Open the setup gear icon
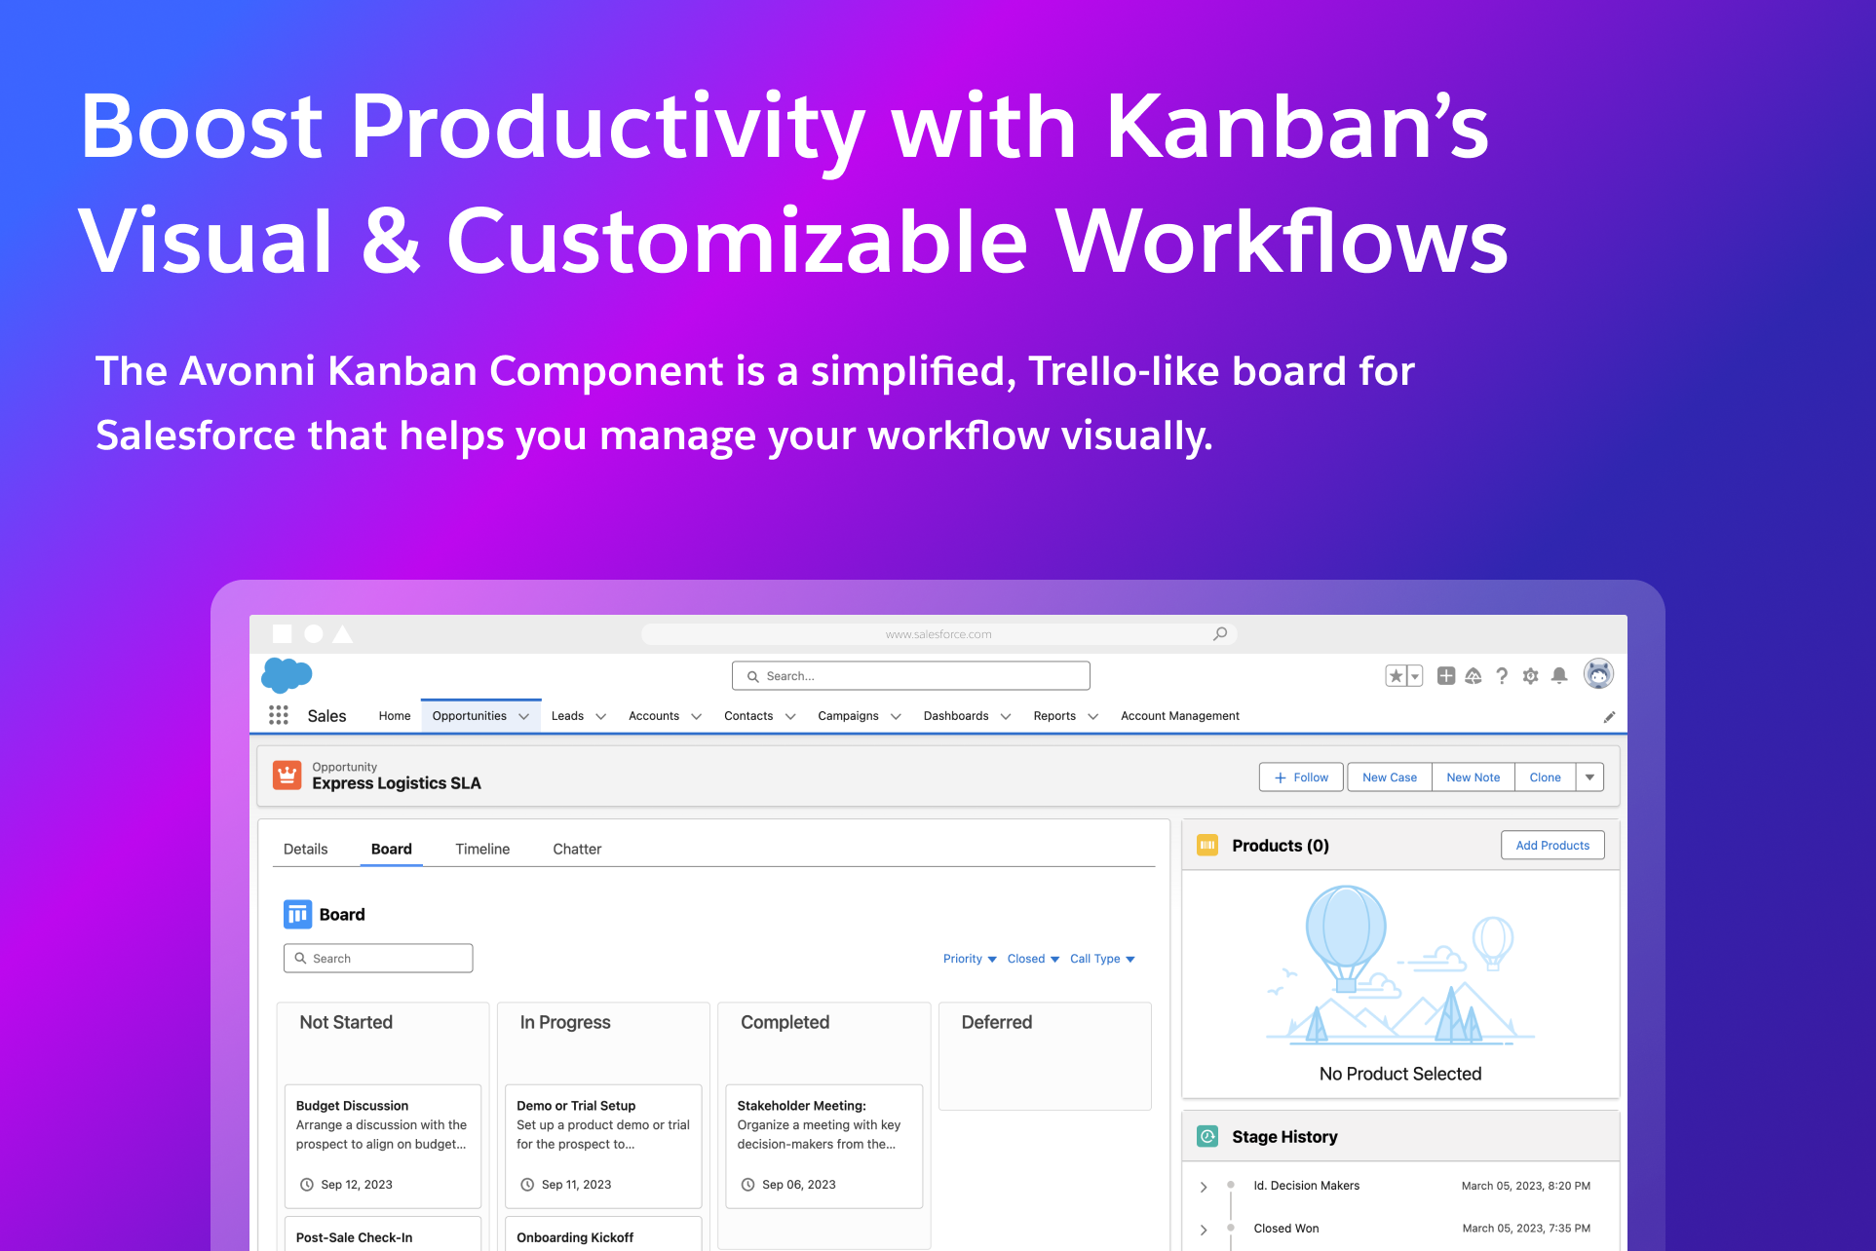The height and width of the screenshot is (1251, 1876). click(x=1530, y=676)
